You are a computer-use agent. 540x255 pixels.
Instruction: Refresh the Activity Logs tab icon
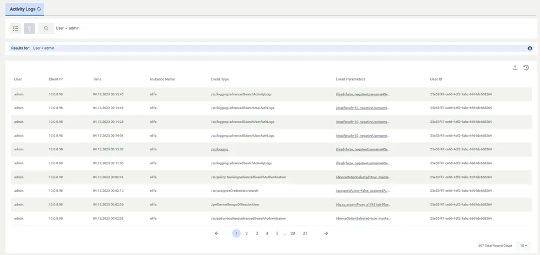tap(39, 9)
